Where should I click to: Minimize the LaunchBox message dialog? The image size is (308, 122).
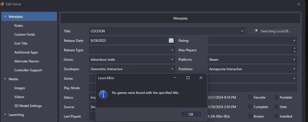[175, 78]
